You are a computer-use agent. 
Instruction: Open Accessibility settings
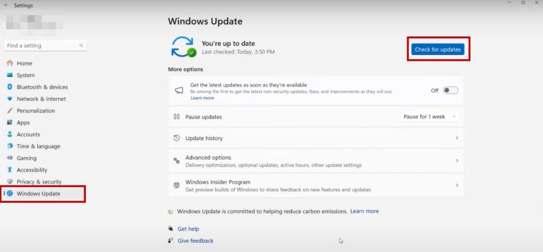(32, 170)
